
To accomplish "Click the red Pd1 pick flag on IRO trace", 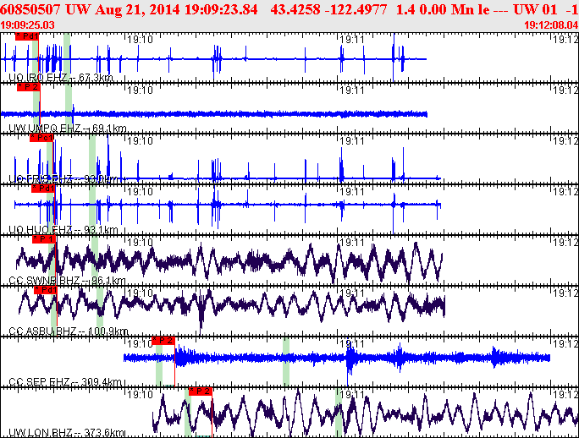I will pyautogui.click(x=26, y=38).
